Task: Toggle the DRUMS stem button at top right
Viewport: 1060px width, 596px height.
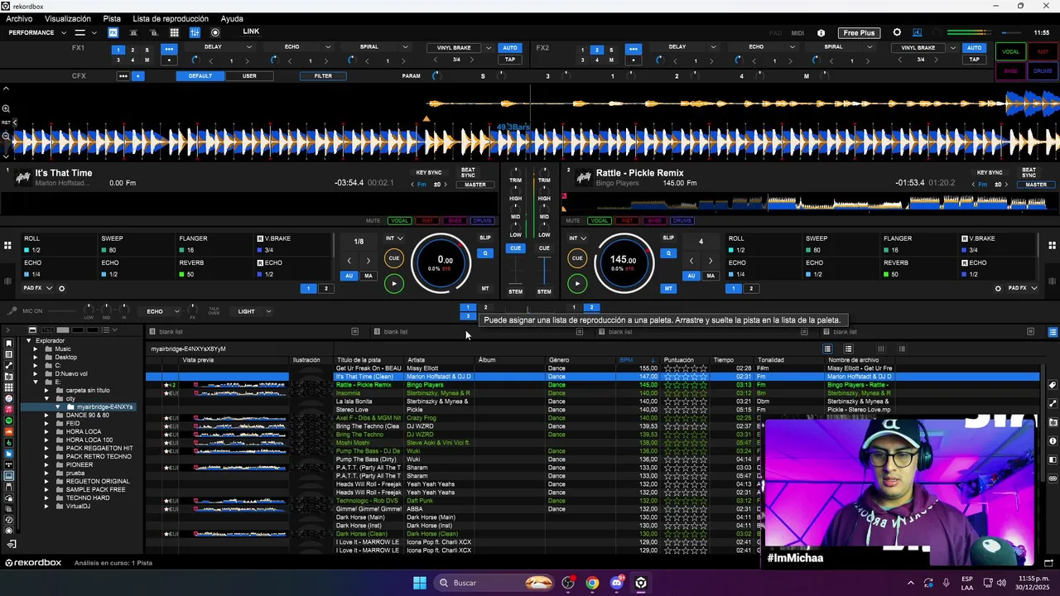Action: 1043,71
